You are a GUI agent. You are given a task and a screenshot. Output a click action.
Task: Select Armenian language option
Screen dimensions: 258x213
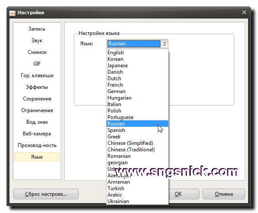tap(137, 182)
